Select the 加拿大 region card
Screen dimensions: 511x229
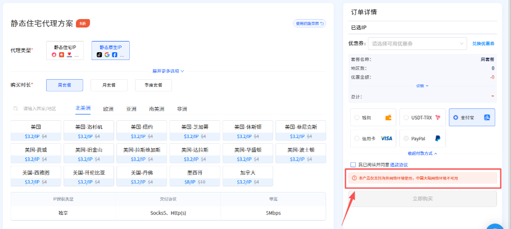point(248,177)
